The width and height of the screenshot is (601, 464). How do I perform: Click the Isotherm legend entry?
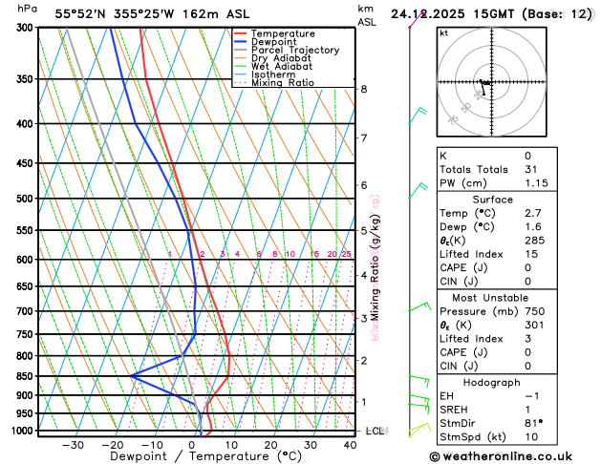point(265,74)
